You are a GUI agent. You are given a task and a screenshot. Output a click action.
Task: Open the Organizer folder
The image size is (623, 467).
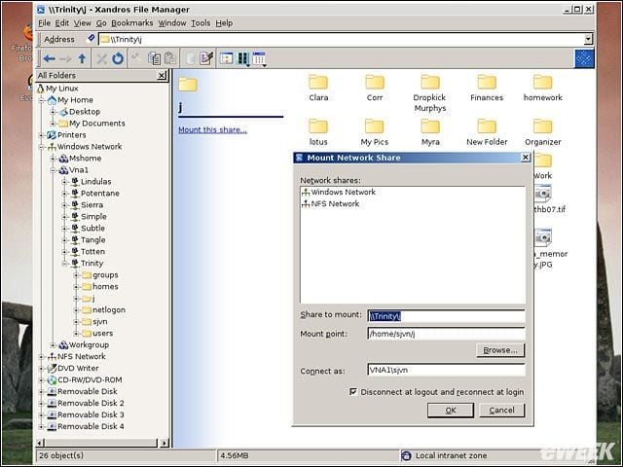click(x=543, y=132)
